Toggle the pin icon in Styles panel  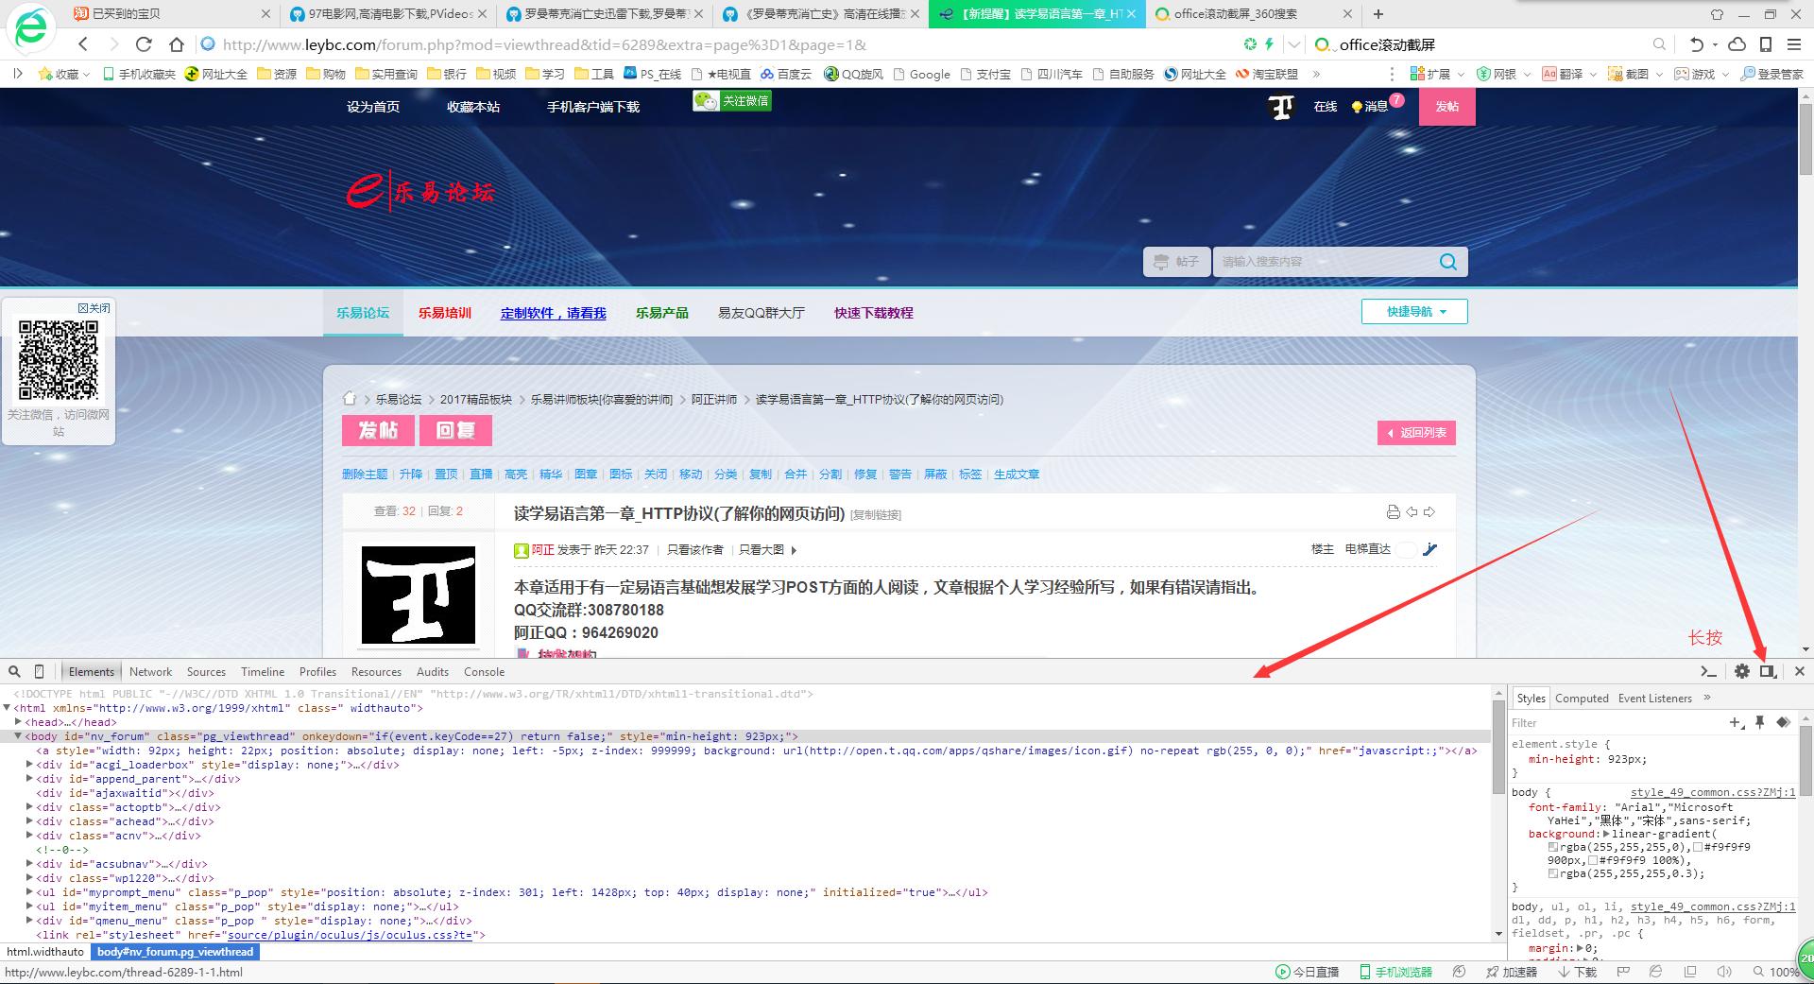coord(1759,722)
